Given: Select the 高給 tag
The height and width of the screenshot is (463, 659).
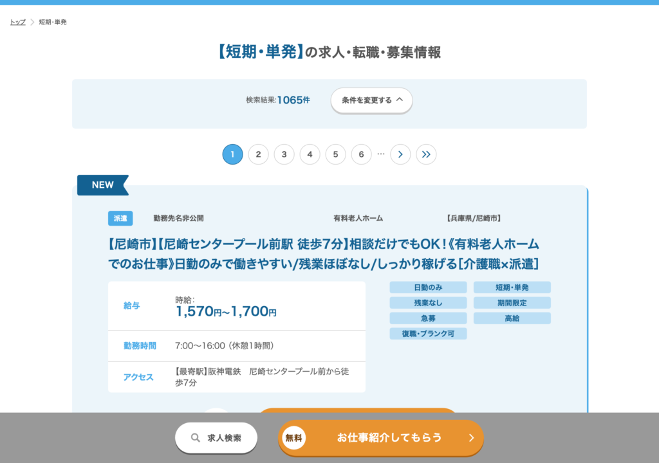Looking at the screenshot, I should click(x=512, y=318).
